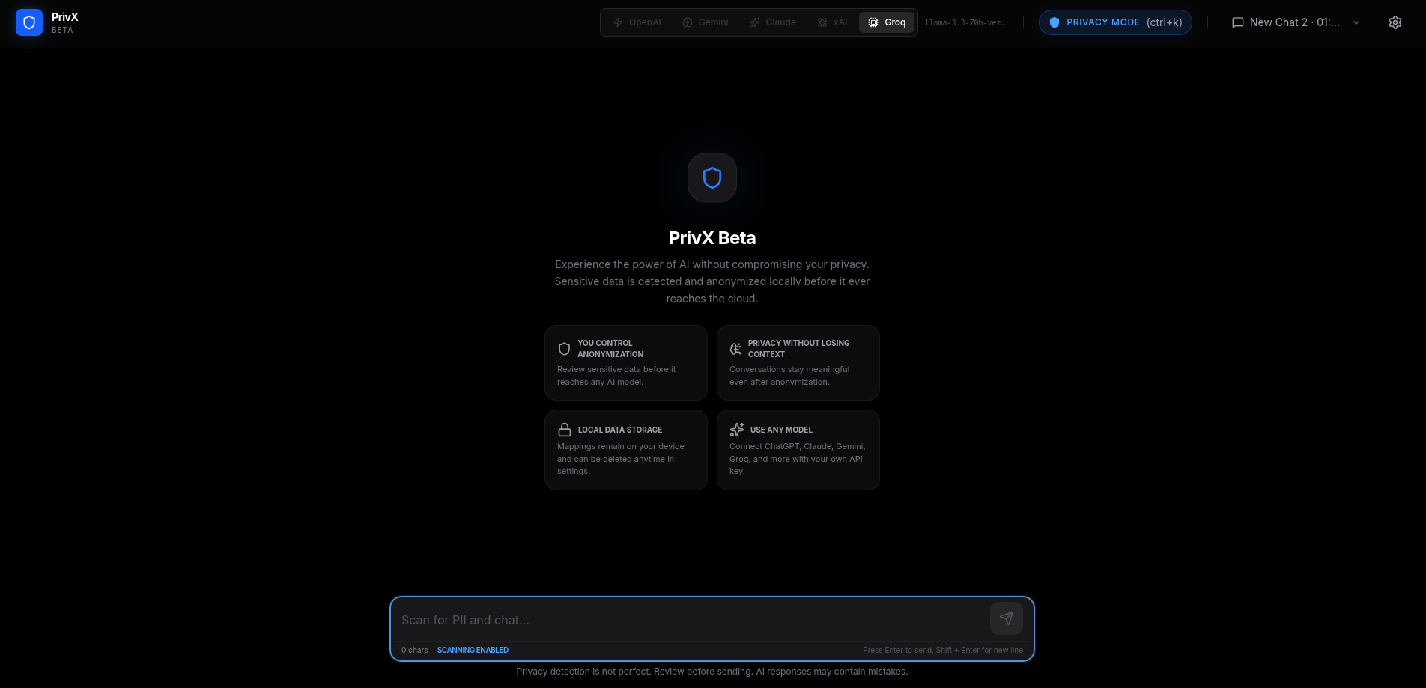Click the Local Data Storage card title

tap(620, 430)
